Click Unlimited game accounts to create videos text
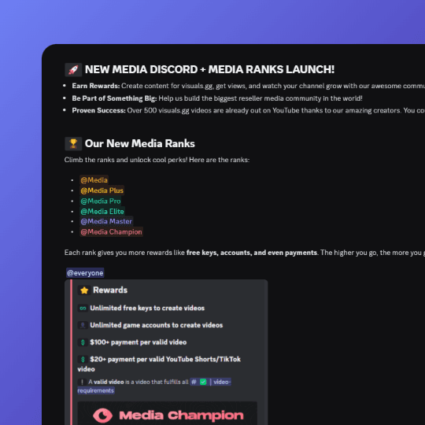Viewport: 425px width, 425px height. 157,325
